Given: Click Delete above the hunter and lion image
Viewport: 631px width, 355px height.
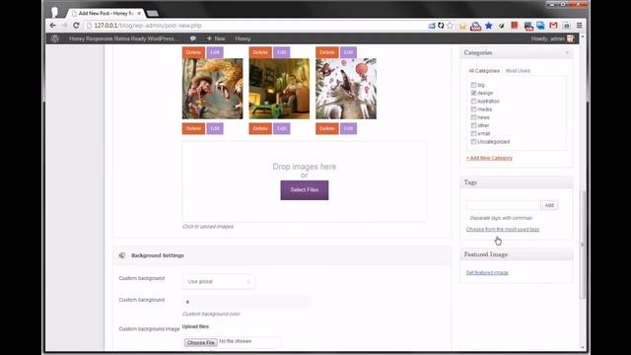Looking at the screenshot, I should [x=193, y=52].
